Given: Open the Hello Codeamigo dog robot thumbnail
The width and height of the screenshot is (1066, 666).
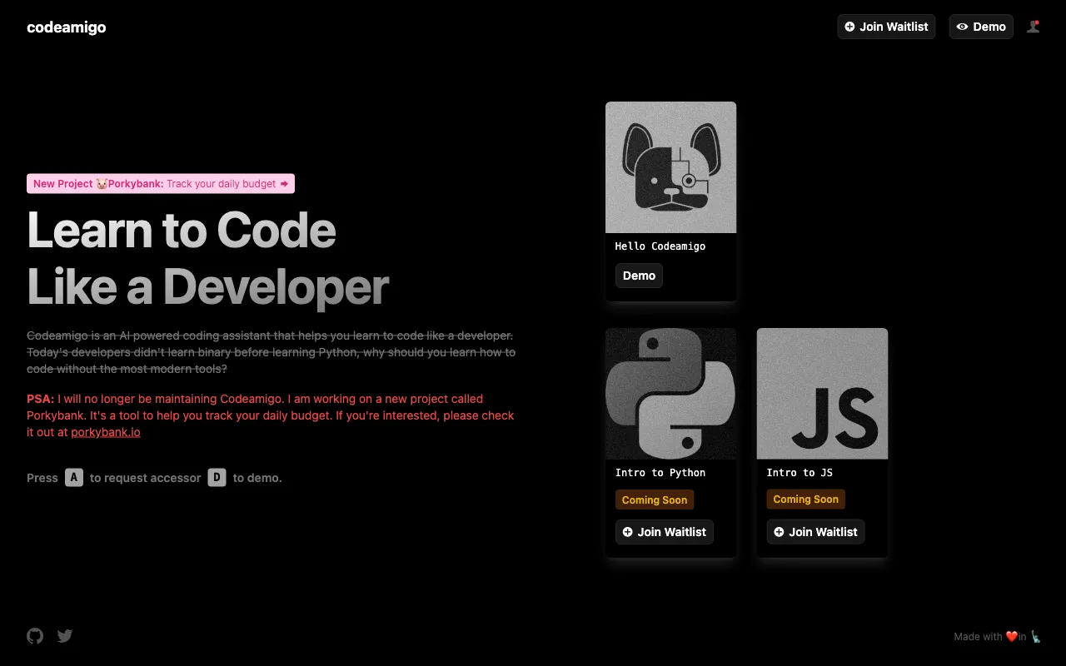Looking at the screenshot, I should tap(670, 167).
